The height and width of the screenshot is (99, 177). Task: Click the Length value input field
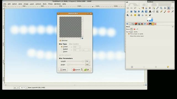coord(87,61)
